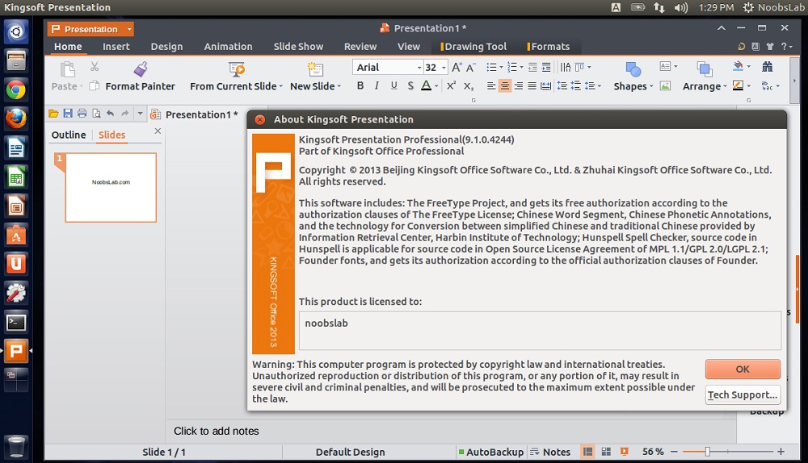The image size is (808, 463).
Task: Click the New Slide icon
Action: (315, 69)
